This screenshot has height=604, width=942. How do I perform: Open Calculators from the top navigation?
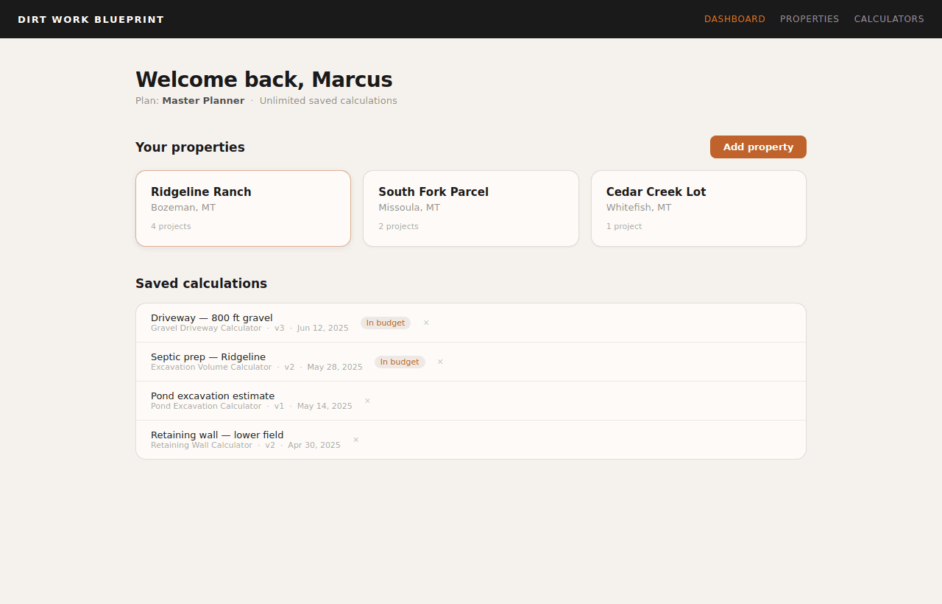pyautogui.click(x=889, y=19)
